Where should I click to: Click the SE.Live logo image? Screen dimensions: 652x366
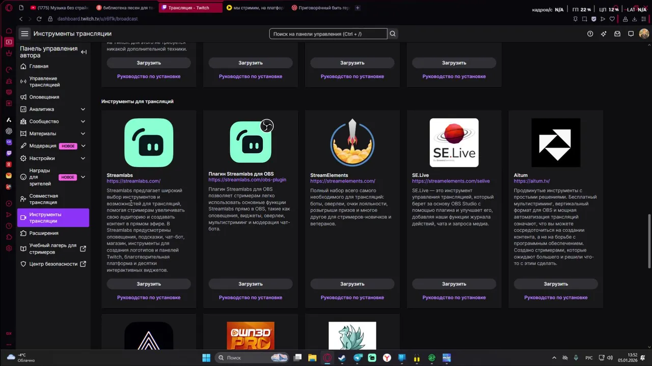point(454,143)
